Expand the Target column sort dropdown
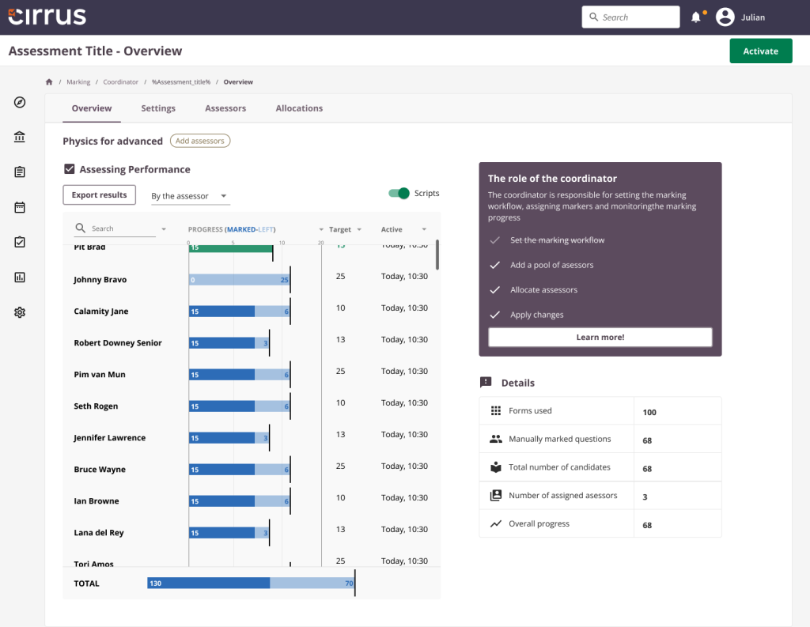The width and height of the screenshot is (810, 627). pyautogui.click(x=359, y=229)
